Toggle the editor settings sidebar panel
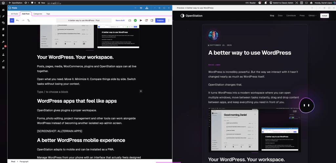 tap(152, 20)
